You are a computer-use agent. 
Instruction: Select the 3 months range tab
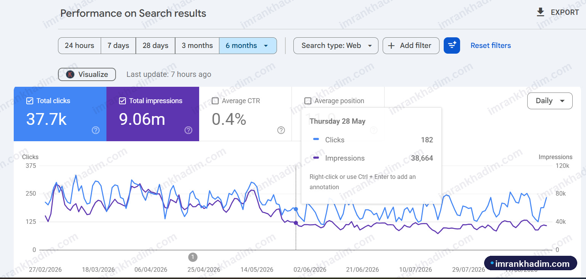click(197, 46)
